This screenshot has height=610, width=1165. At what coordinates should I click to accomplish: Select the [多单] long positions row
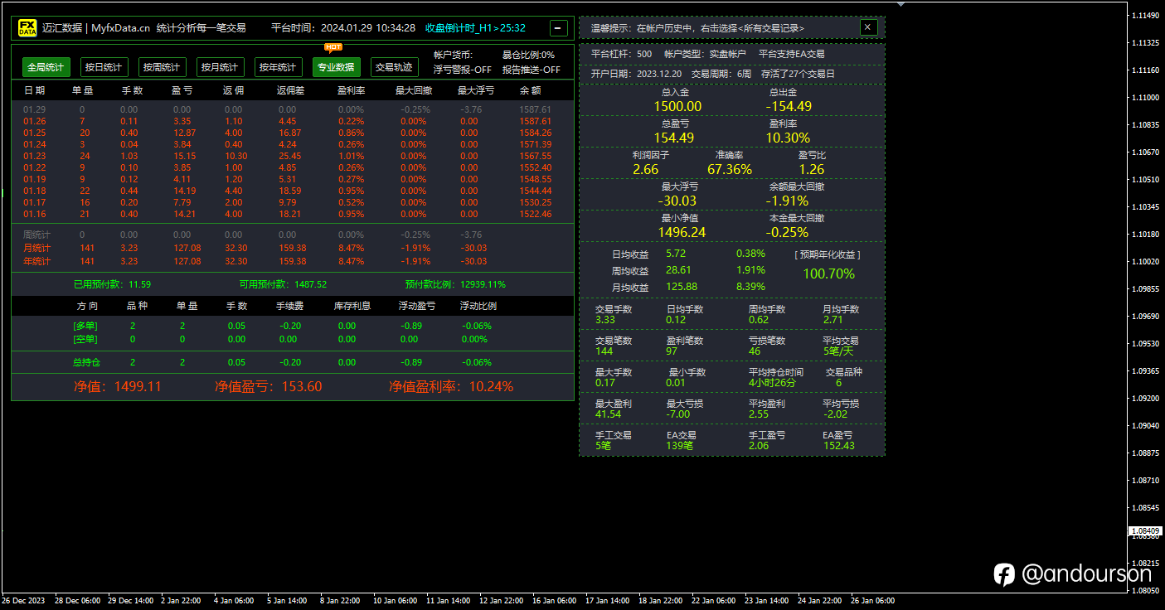point(292,326)
